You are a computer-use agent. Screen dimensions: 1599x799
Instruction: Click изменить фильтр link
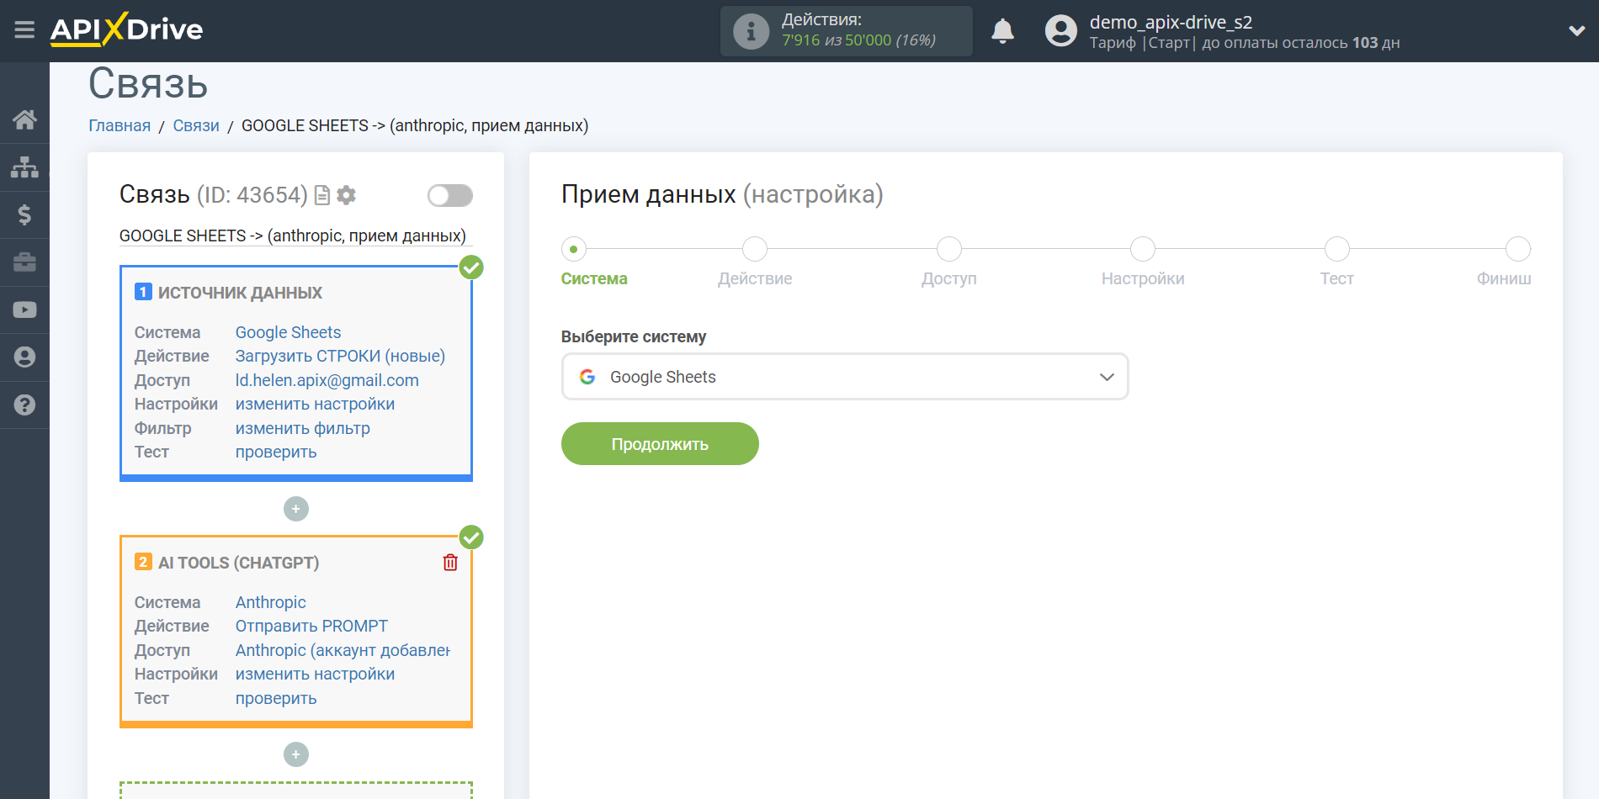click(302, 428)
